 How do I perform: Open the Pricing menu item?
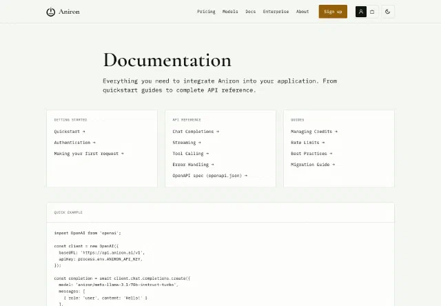coord(206,12)
